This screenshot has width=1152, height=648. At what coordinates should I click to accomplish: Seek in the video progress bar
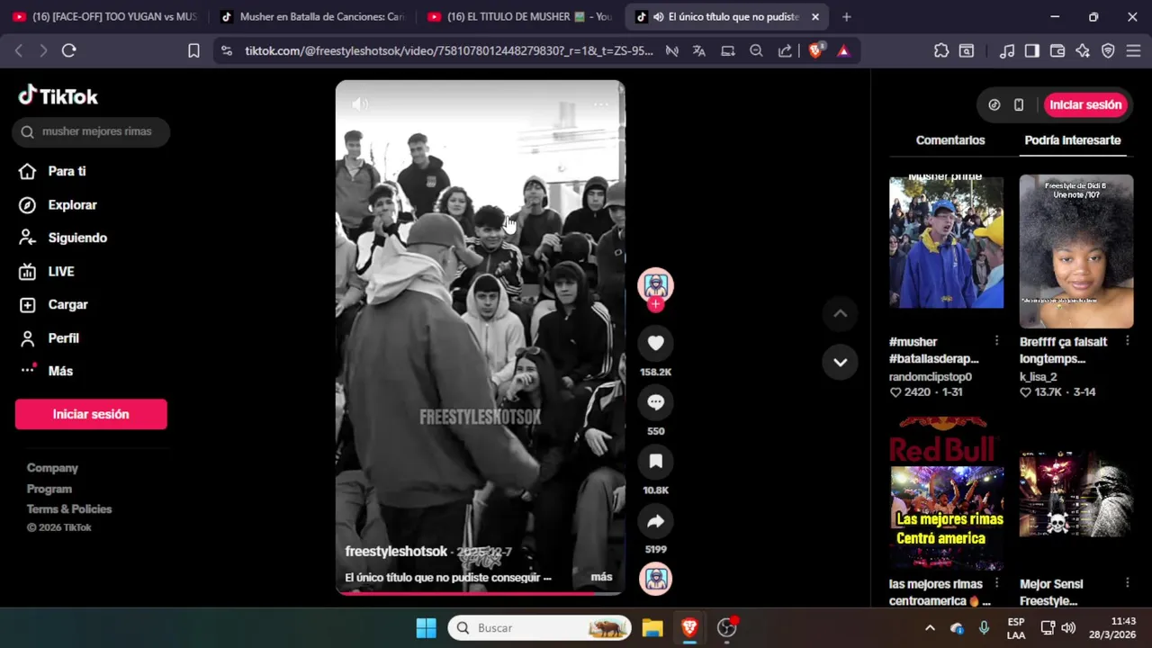tap(480, 592)
